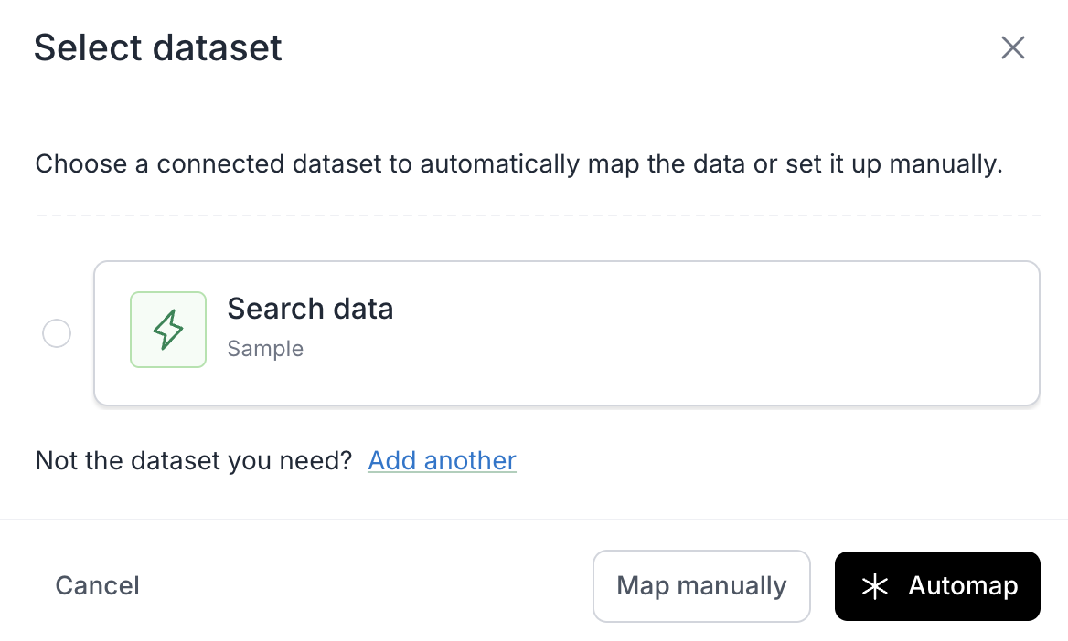Close the Select dataset dialog

click(x=1012, y=47)
